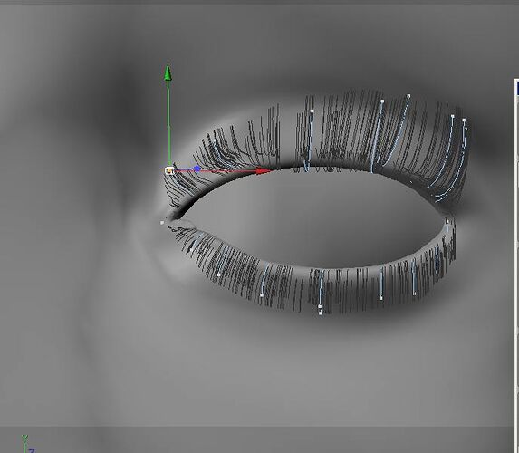Select the isolated white point at the inner eye corner
Image resolution: width=519 pixels, height=453 pixels.
coord(162,223)
